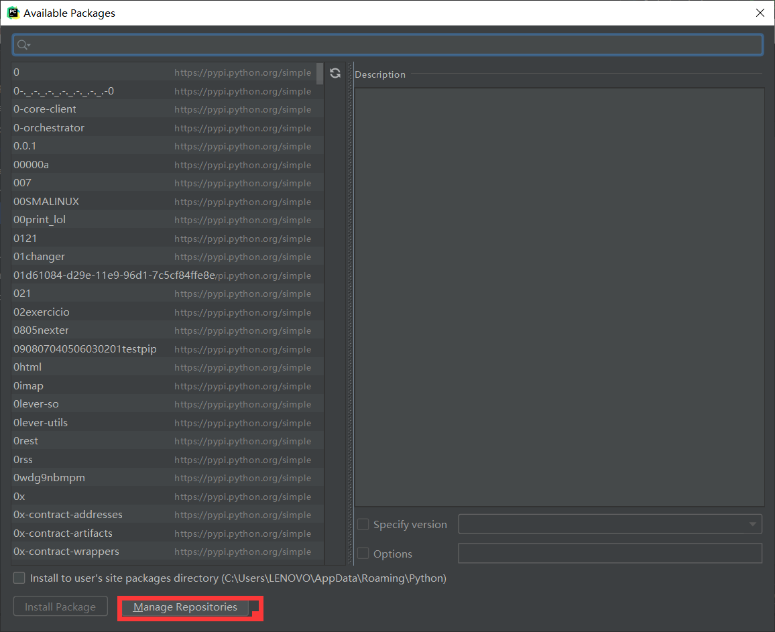The width and height of the screenshot is (775, 632).
Task: Select the package named 0
Action: click(168, 72)
